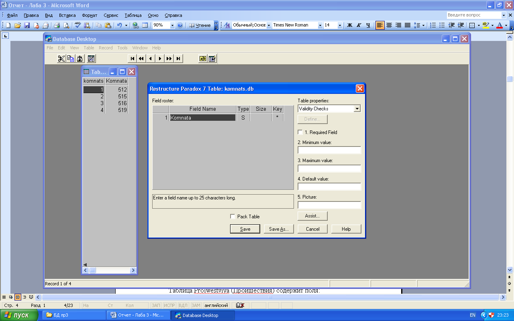
Task: Toggle bulleted list formatting
Action: click(x=442, y=25)
